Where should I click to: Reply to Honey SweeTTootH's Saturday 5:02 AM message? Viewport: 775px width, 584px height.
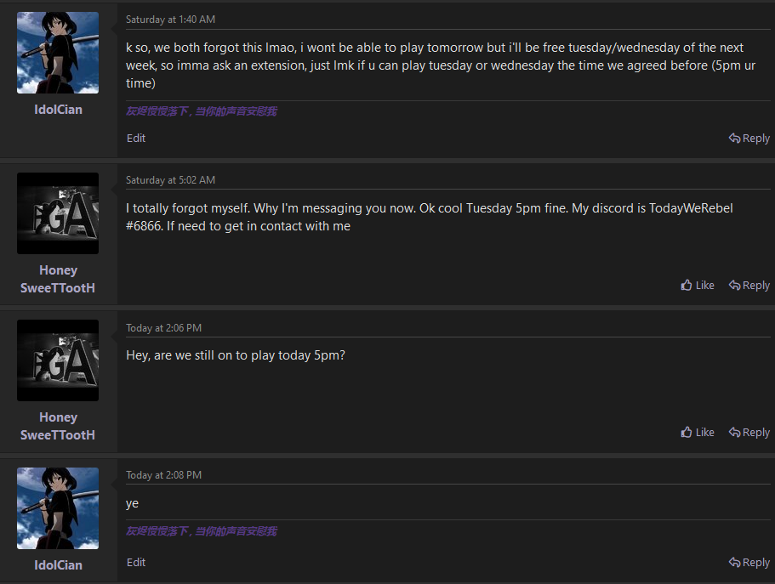coord(749,286)
